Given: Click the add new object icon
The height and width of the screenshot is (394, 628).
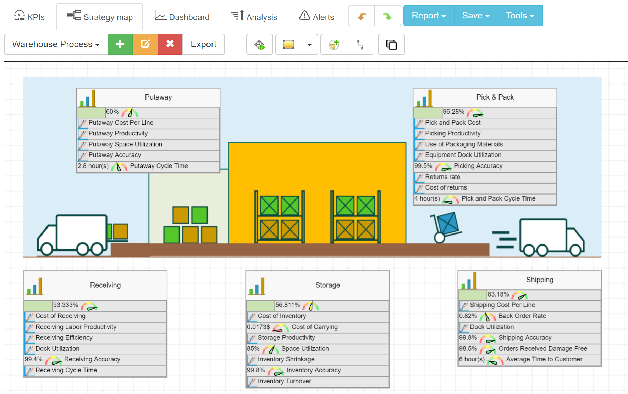Looking at the screenshot, I should pos(334,45).
